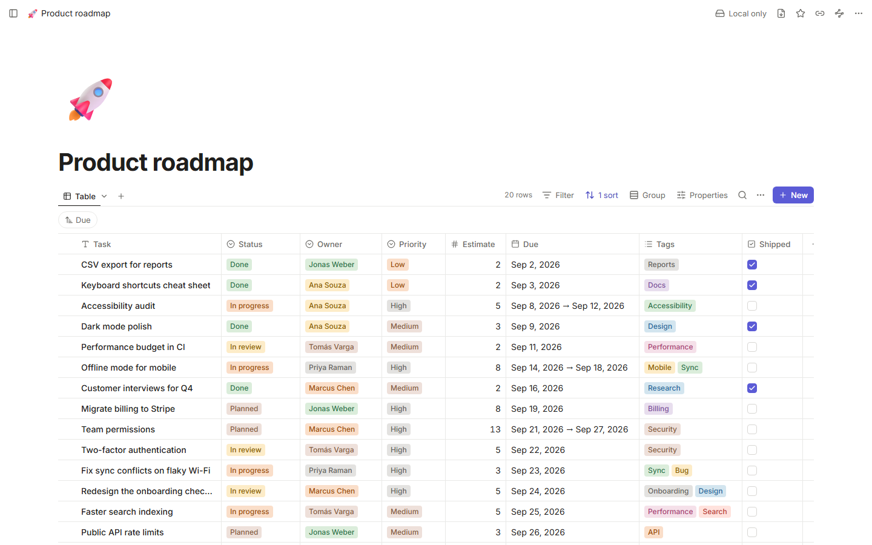Open the page's more options menu
This screenshot has height=545, width=872.
859,13
